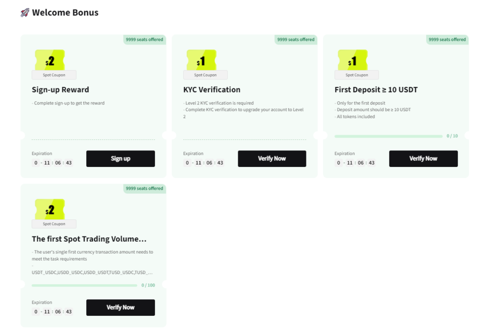Image resolution: width=485 pixels, height=331 pixels.
Task: Open the Sign-up Reward title
Action: [x=60, y=90]
